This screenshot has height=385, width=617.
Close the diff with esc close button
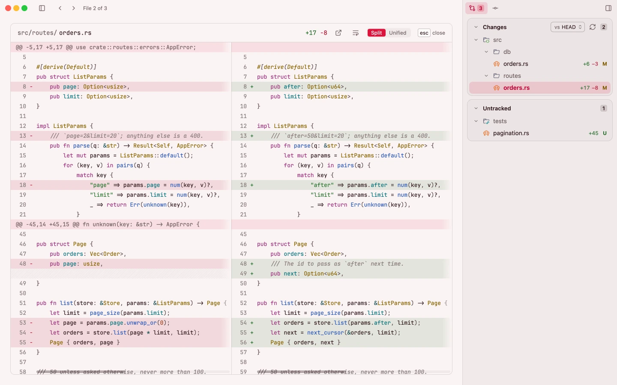click(x=432, y=33)
